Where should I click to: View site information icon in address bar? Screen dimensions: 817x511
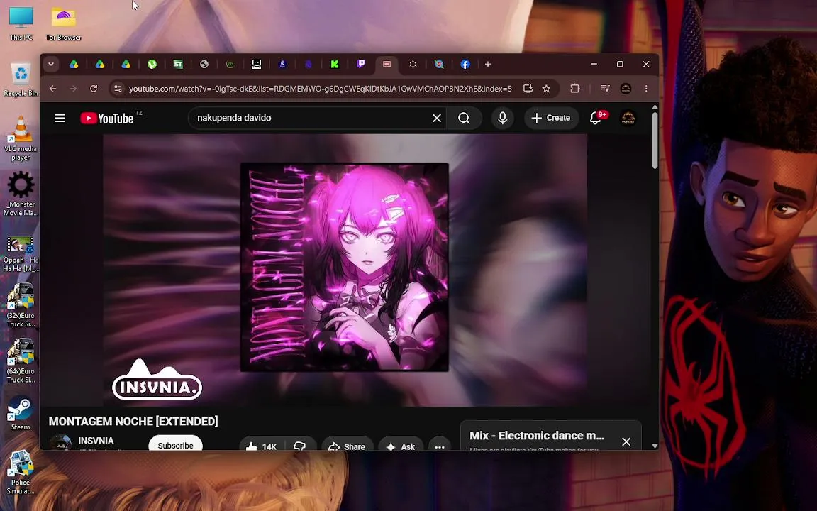coord(118,89)
